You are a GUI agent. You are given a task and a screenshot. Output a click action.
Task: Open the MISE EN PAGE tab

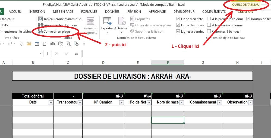(63, 12)
